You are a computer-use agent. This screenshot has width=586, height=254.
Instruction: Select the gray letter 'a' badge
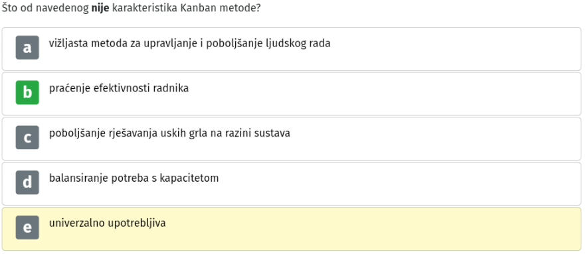pyautogui.click(x=27, y=47)
